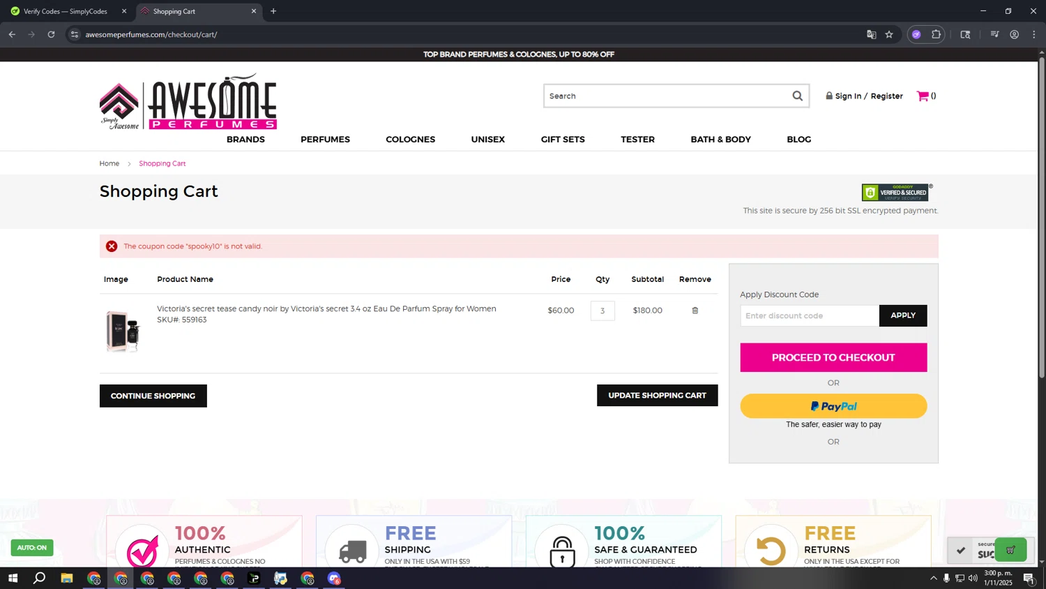Click the invalid coupon error icon

[112, 246]
